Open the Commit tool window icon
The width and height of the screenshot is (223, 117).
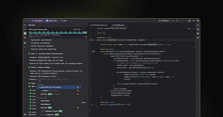click(25, 29)
